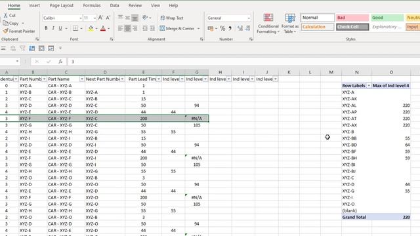The image size is (420, 236).
Task: Decrease decimal places
Action: pyautogui.click(x=248, y=28)
